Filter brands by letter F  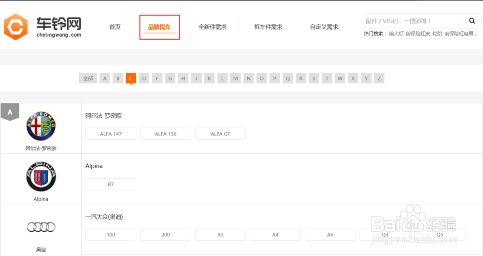(157, 79)
